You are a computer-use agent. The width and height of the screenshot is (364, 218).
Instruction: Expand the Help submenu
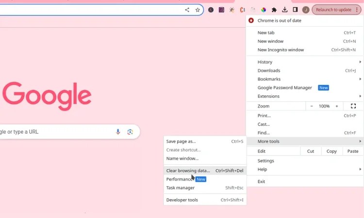coord(305,170)
